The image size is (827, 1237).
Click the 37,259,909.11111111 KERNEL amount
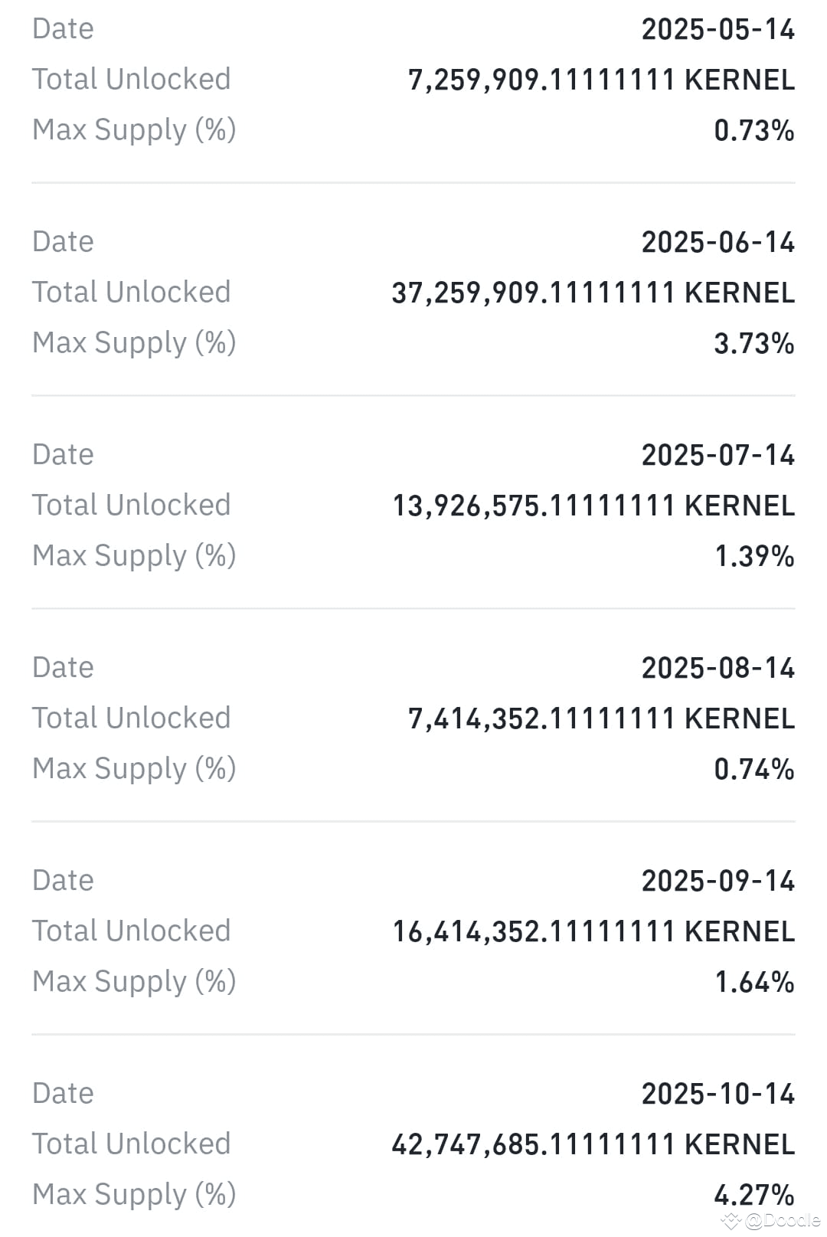click(x=593, y=293)
